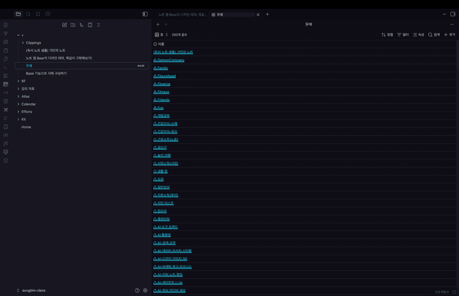Open the DamonCompany link
This screenshot has height=296, width=459.
point(169,60)
